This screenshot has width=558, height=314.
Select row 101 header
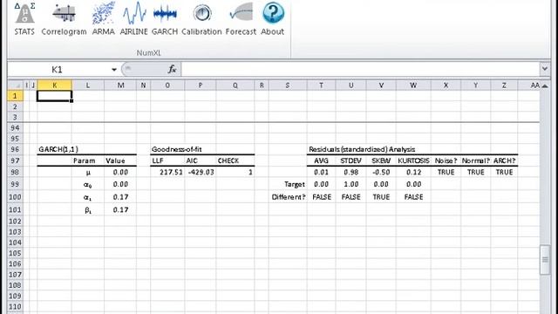pos(15,209)
